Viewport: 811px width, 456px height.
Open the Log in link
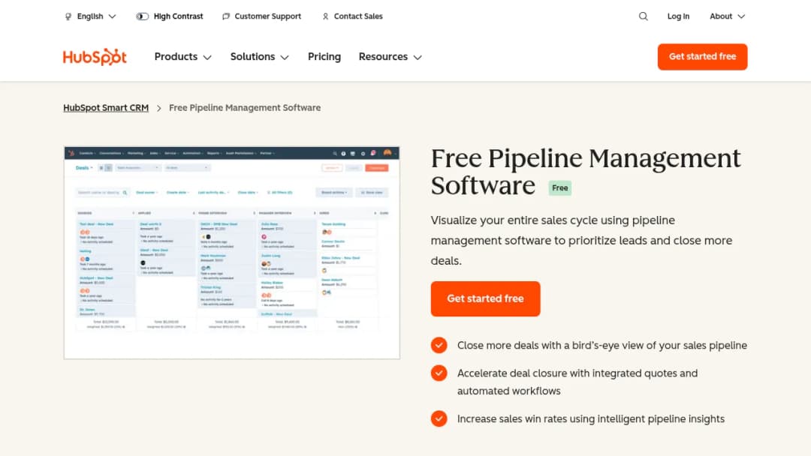(678, 16)
